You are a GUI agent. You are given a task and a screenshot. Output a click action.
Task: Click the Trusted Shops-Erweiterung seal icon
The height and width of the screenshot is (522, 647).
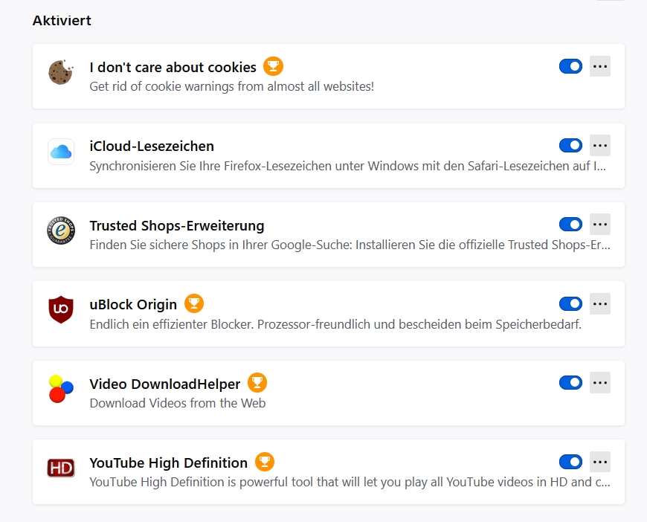point(60,231)
